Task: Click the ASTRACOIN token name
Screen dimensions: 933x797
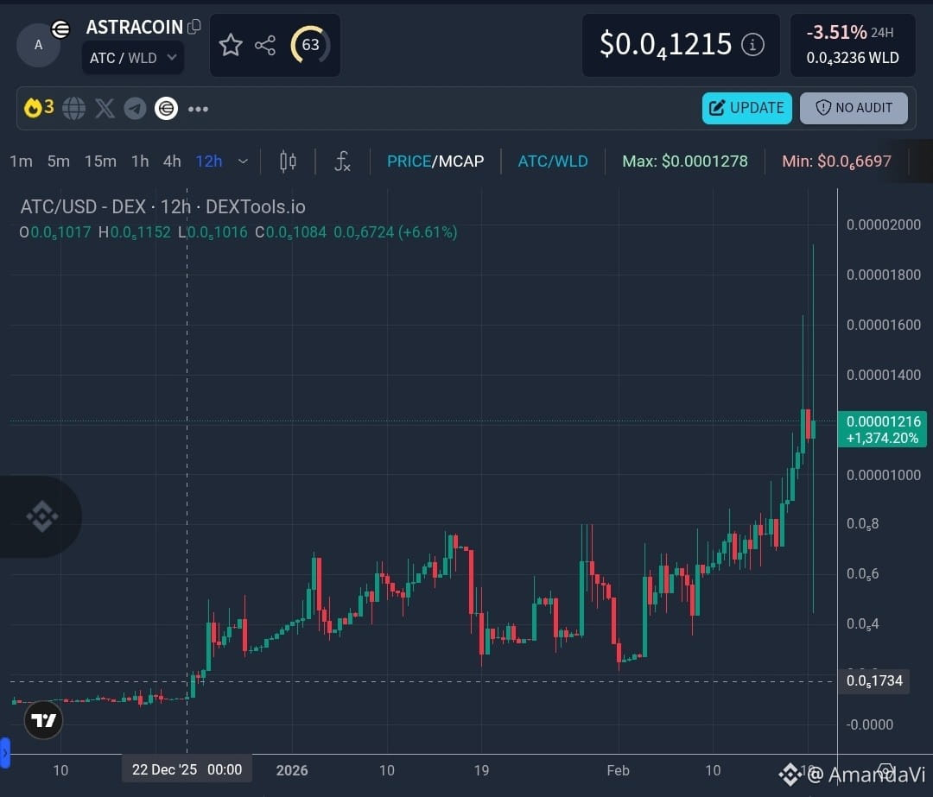Action: click(x=134, y=27)
